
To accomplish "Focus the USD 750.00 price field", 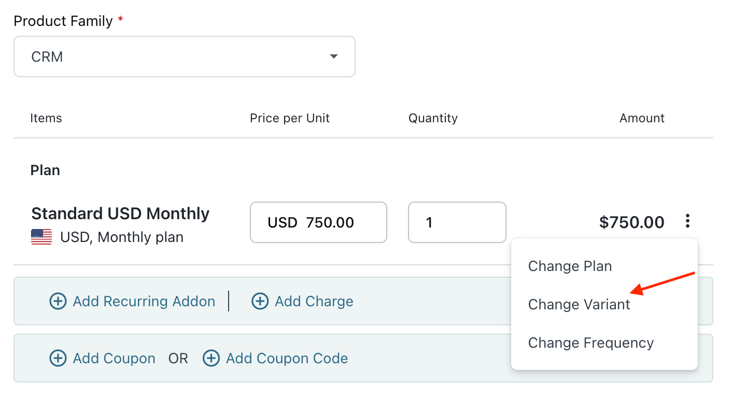I will (x=318, y=222).
